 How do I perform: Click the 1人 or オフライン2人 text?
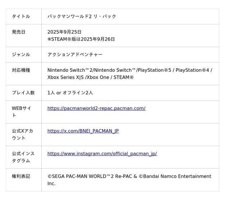click(x=70, y=93)
